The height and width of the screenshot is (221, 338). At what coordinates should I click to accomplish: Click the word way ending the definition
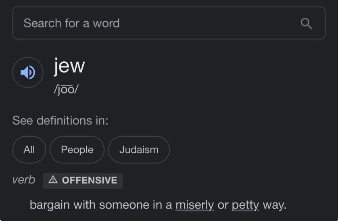[x=275, y=205]
